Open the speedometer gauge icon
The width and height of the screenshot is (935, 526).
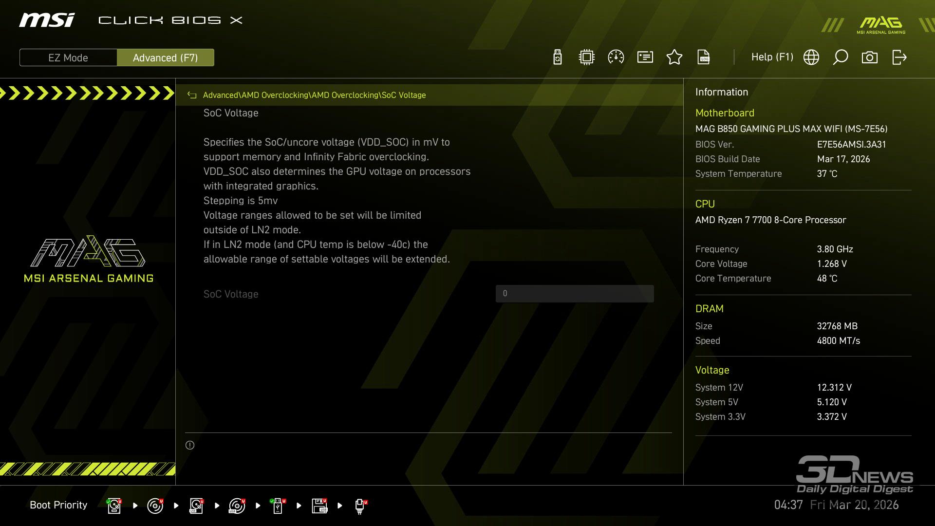tap(616, 57)
